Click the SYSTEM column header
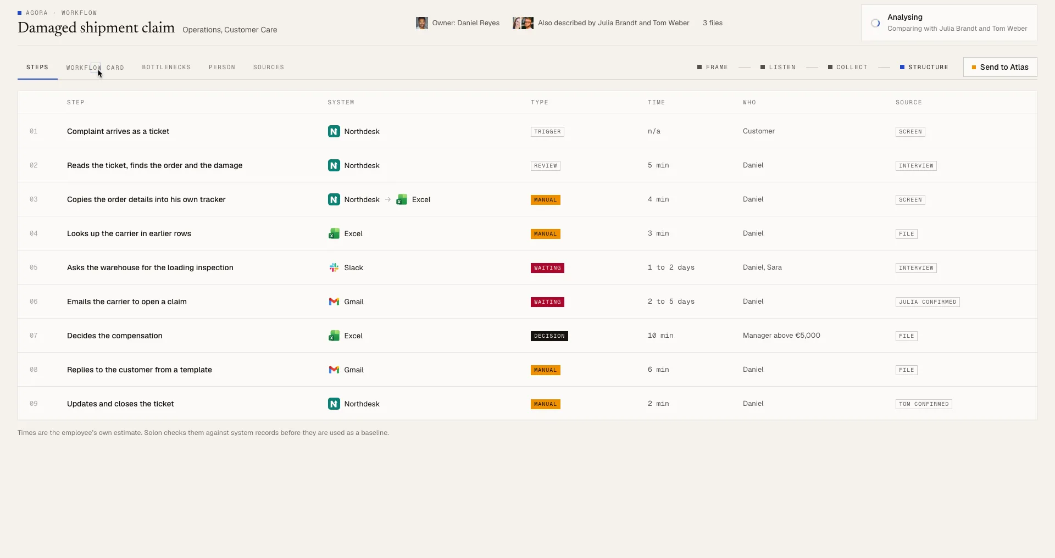The height and width of the screenshot is (558, 1055). [341, 102]
